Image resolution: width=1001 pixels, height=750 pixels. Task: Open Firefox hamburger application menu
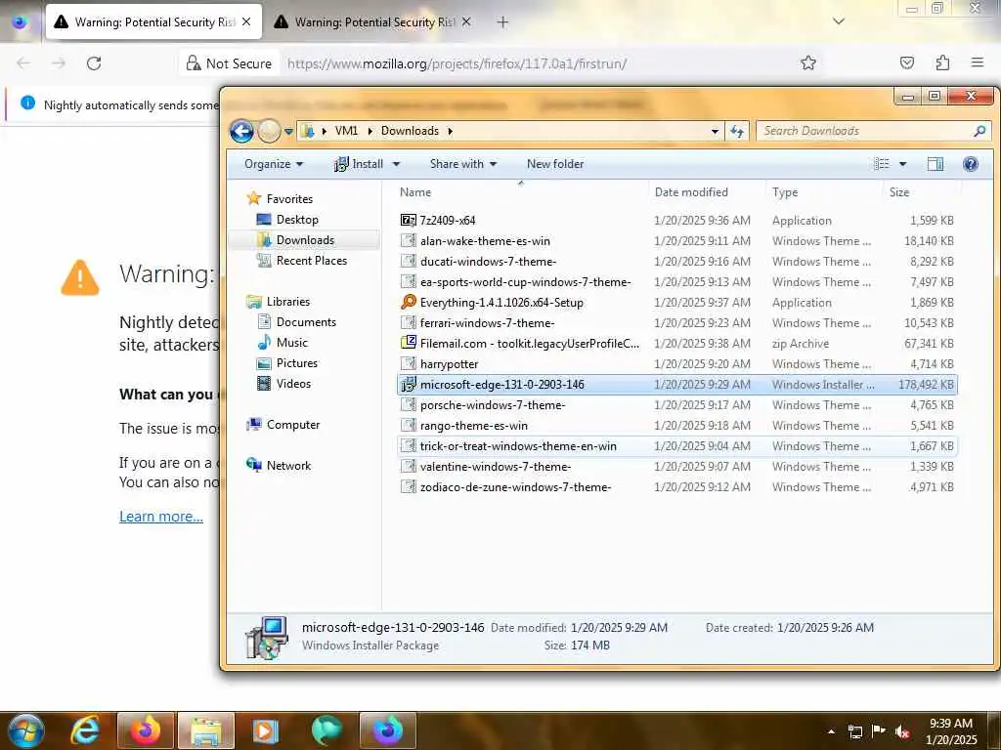[978, 63]
